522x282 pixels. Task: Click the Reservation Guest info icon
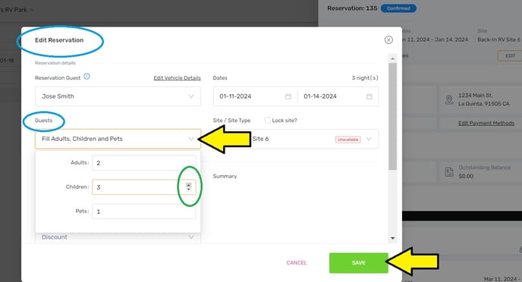(x=86, y=77)
